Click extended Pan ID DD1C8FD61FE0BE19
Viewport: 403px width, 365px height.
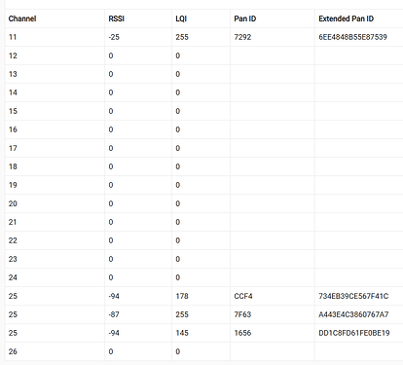354,333
